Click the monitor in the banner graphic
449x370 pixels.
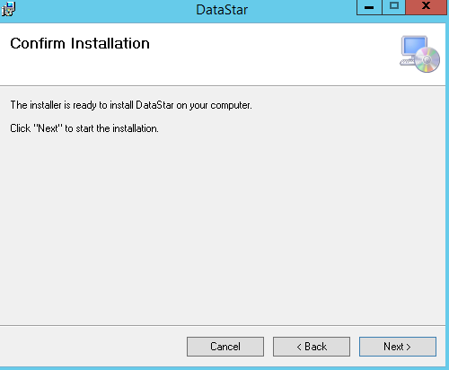414,47
